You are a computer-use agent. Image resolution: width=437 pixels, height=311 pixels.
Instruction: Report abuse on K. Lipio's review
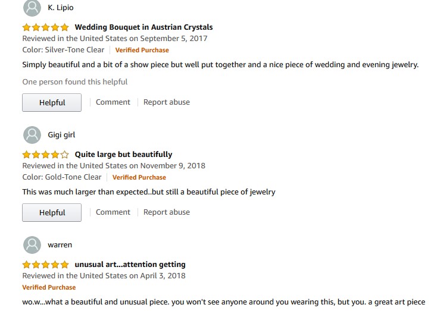(x=167, y=102)
